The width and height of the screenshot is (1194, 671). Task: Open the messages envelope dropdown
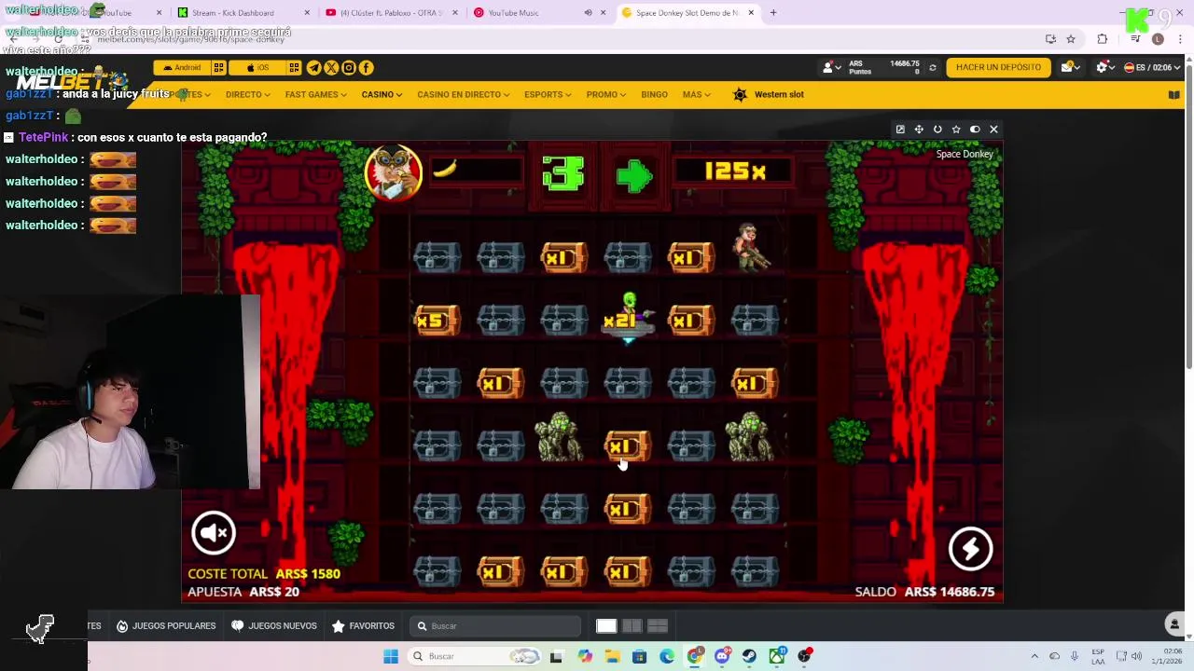pos(1070,67)
